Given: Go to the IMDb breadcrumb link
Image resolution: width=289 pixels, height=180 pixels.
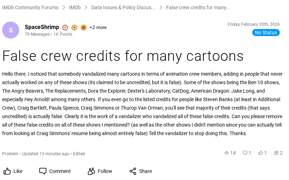Looking at the screenshot, I should click(75, 7).
